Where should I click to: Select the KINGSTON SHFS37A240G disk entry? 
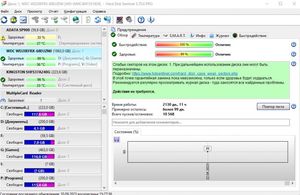click(51, 79)
